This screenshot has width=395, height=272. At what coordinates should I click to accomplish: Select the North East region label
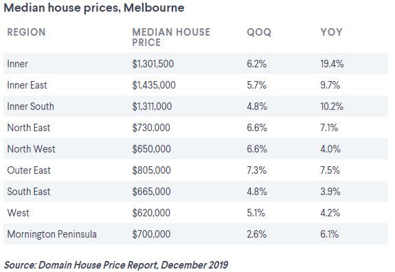pos(29,128)
